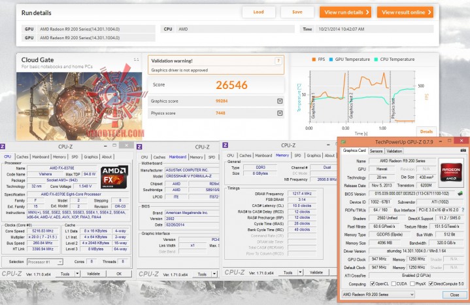
Task: Select the SPD tab in Memory CPU-Z window
Action: click(x=297, y=156)
